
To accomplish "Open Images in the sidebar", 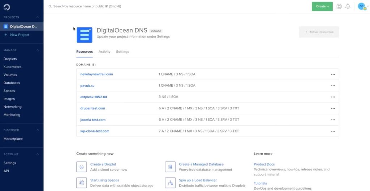I will 9,99.
